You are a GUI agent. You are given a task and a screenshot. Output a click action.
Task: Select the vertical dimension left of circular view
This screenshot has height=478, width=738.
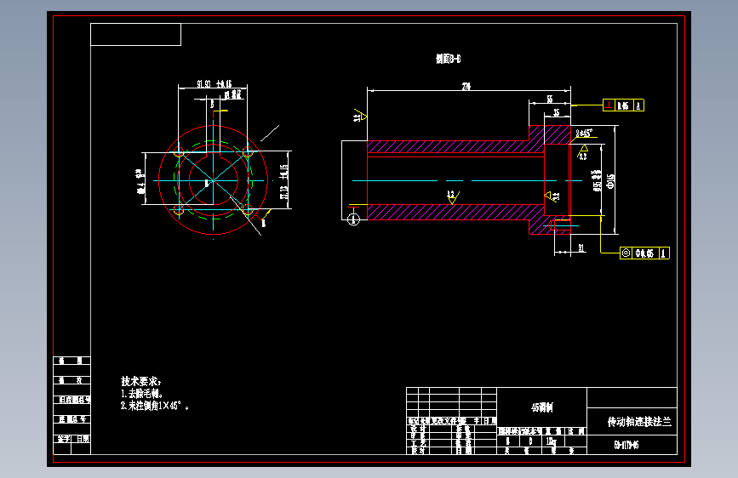[x=140, y=181]
